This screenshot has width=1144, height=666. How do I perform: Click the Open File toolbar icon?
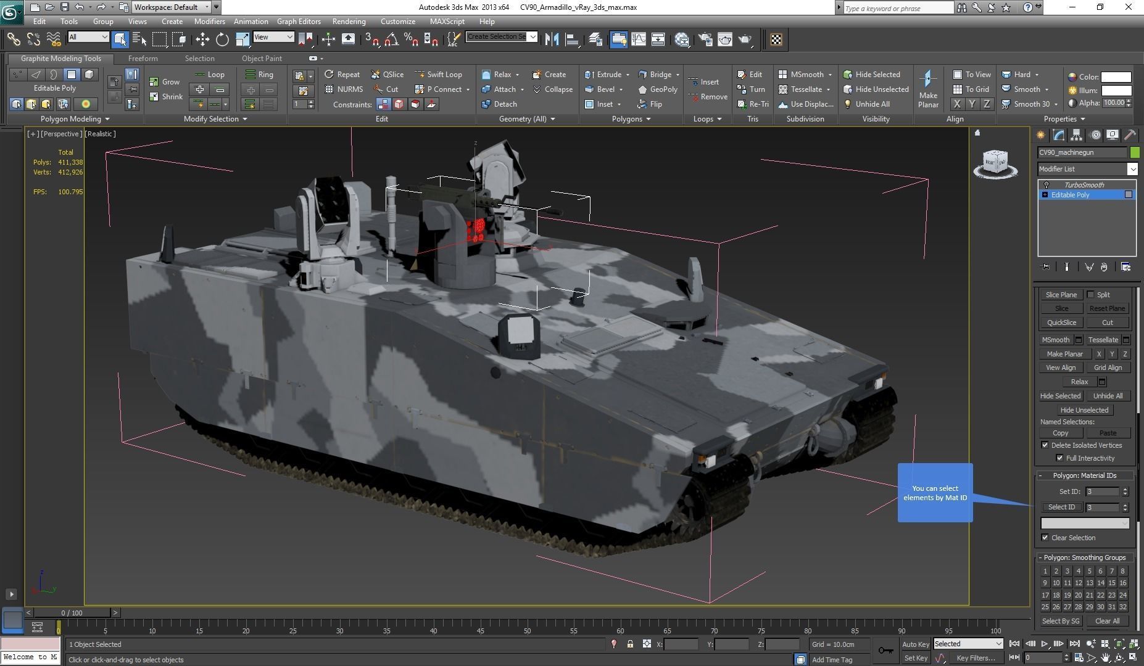(x=49, y=7)
